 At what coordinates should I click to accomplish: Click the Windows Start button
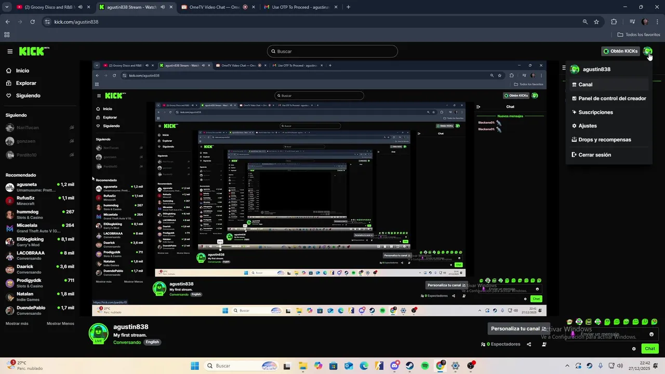[195, 366]
